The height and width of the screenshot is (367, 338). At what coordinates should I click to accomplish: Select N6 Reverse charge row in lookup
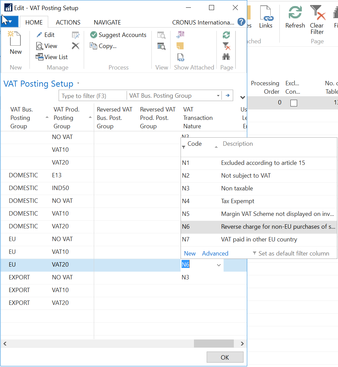(x=259, y=227)
